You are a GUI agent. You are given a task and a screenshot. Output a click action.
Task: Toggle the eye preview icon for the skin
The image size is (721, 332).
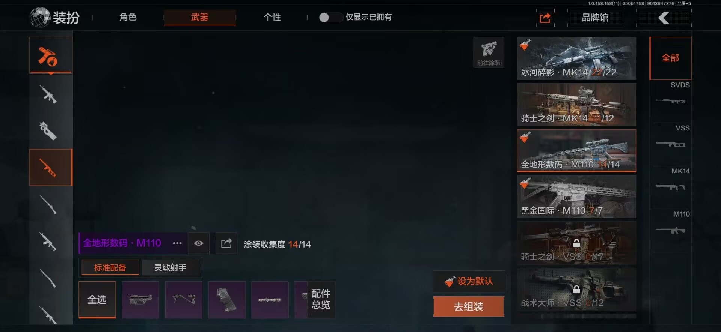click(x=199, y=244)
